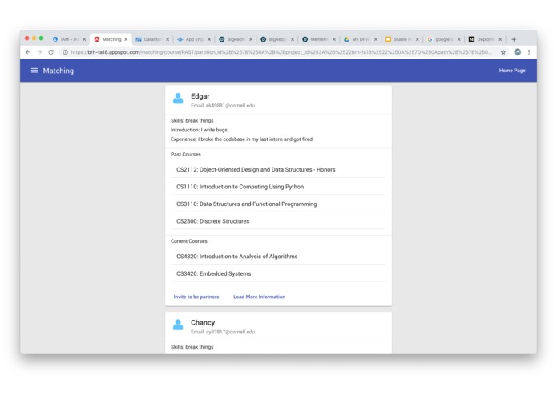Click the site info icon in address bar
The width and height of the screenshot is (557, 396).
click(x=66, y=52)
